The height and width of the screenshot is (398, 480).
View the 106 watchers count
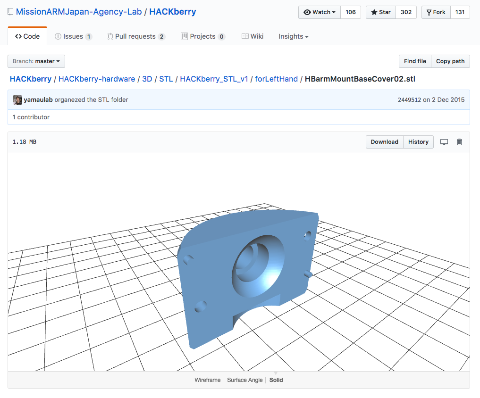(351, 12)
